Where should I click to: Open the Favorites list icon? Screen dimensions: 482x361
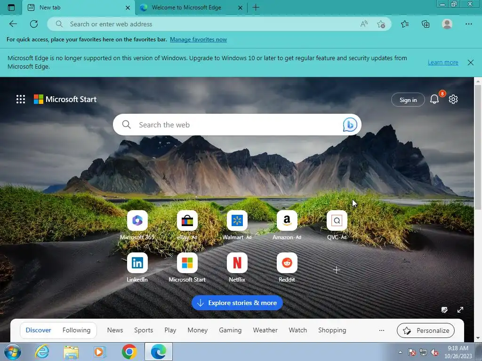[x=405, y=24]
